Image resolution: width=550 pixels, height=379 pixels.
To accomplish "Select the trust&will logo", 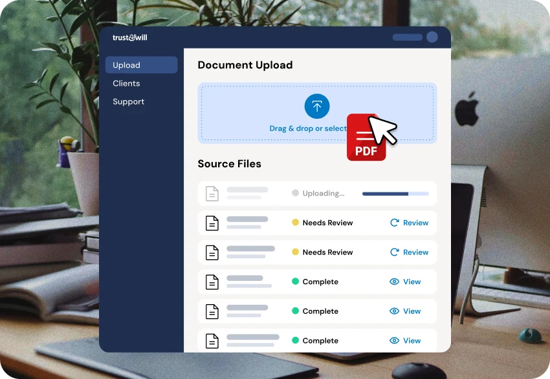I will coord(129,37).
